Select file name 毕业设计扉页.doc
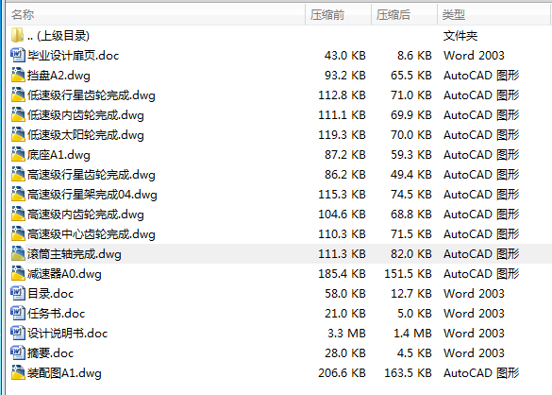Screen dimensions: 552x395 tap(74, 56)
